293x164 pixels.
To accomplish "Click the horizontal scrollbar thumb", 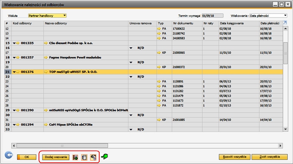I will coord(62,146).
